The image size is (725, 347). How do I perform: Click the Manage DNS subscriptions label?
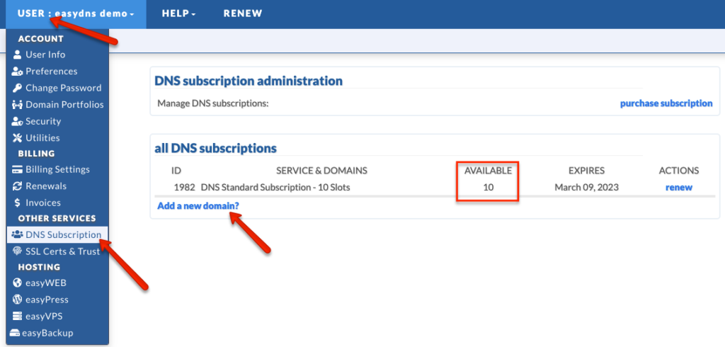pos(212,103)
